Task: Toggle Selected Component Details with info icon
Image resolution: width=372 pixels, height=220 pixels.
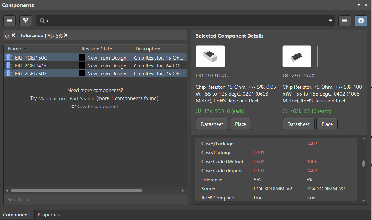Action: pyautogui.click(x=361, y=21)
